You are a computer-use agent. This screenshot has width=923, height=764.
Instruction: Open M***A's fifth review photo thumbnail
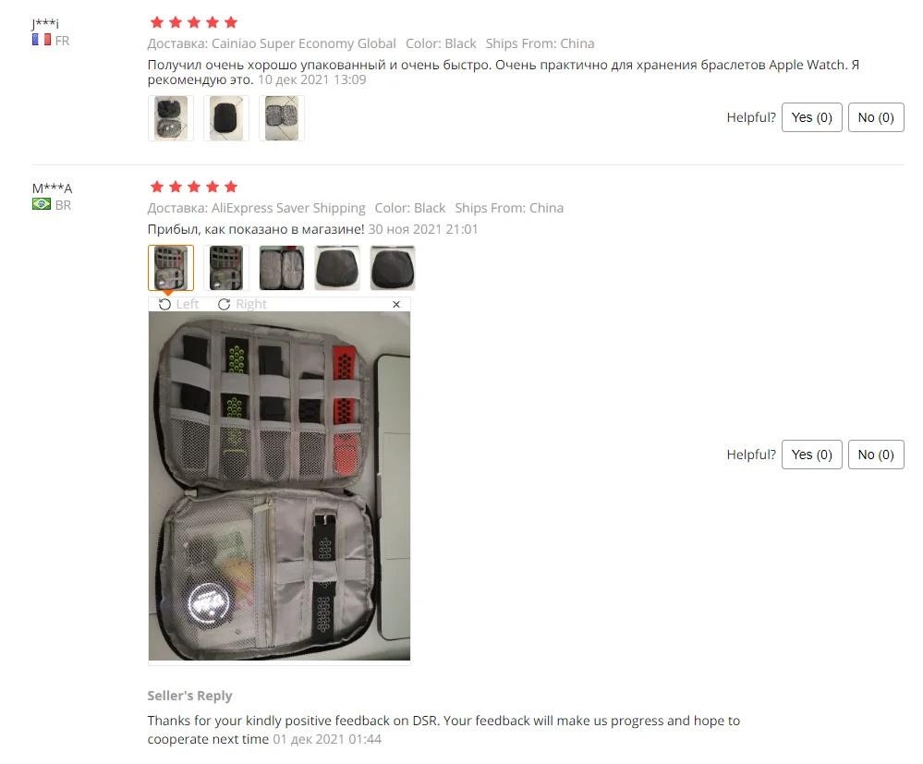pos(392,268)
